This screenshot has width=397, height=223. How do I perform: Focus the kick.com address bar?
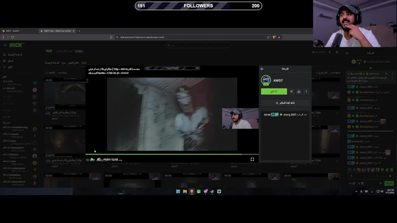[x=189, y=37]
